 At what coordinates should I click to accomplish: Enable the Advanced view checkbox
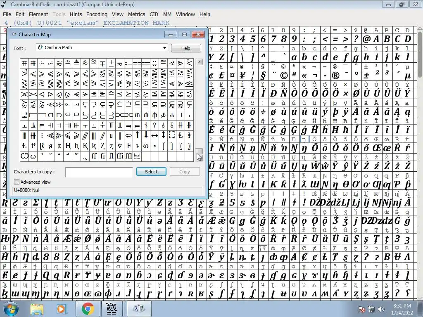[17, 182]
